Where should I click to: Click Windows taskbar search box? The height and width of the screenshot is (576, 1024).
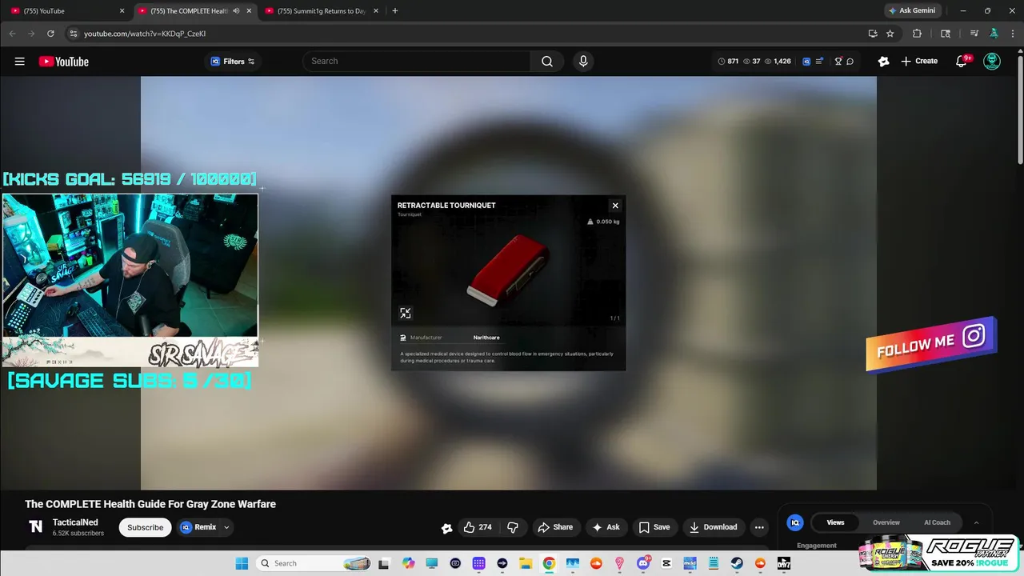314,563
